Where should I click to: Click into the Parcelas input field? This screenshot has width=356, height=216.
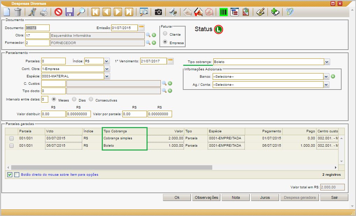(x=54, y=61)
